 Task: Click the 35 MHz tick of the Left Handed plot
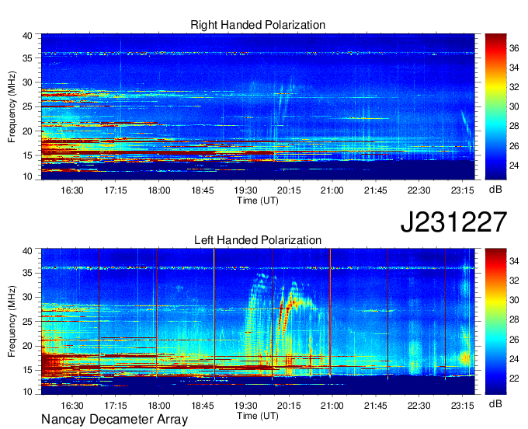28,273
